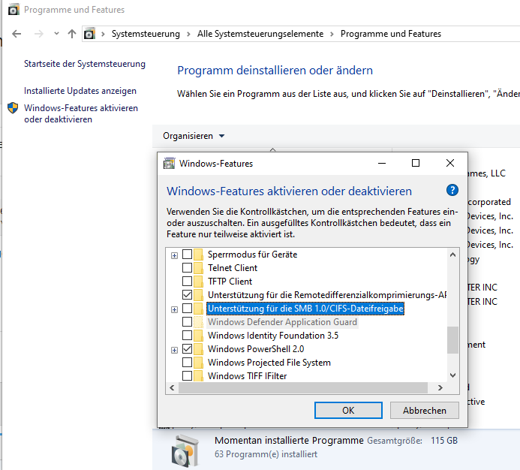The height and width of the screenshot is (470, 520).
Task: Click folder icon of Windows Identity Foundation 3.5
Action: pos(198,336)
